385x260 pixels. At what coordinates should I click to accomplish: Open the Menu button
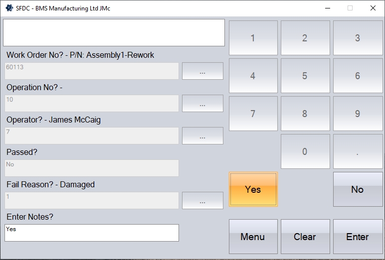pyautogui.click(x=253, y=237)
